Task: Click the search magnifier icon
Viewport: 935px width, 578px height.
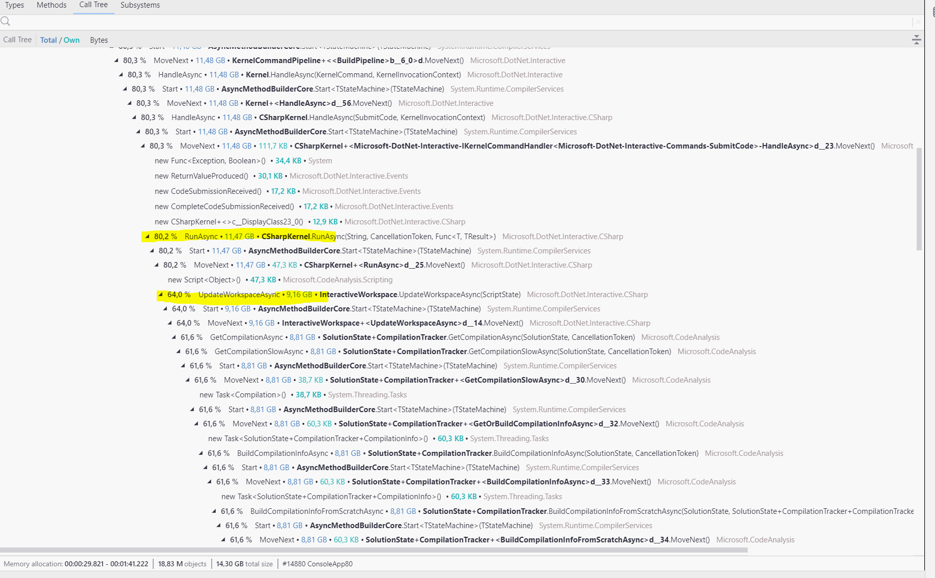Action: [6, 21]
